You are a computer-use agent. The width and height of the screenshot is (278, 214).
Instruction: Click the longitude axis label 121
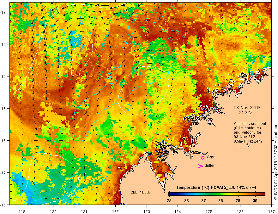pyautogui.click(x=84, y=211)
